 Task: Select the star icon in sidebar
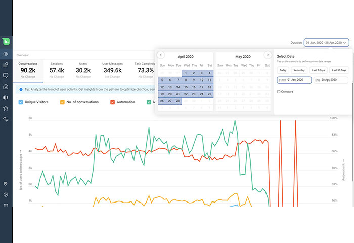pyautogui.click(x=6, y=108)
